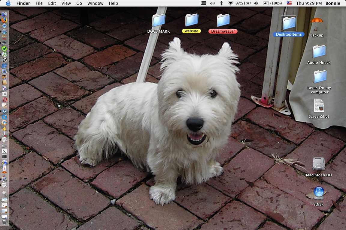Open the Go menu

coord(79,3)
